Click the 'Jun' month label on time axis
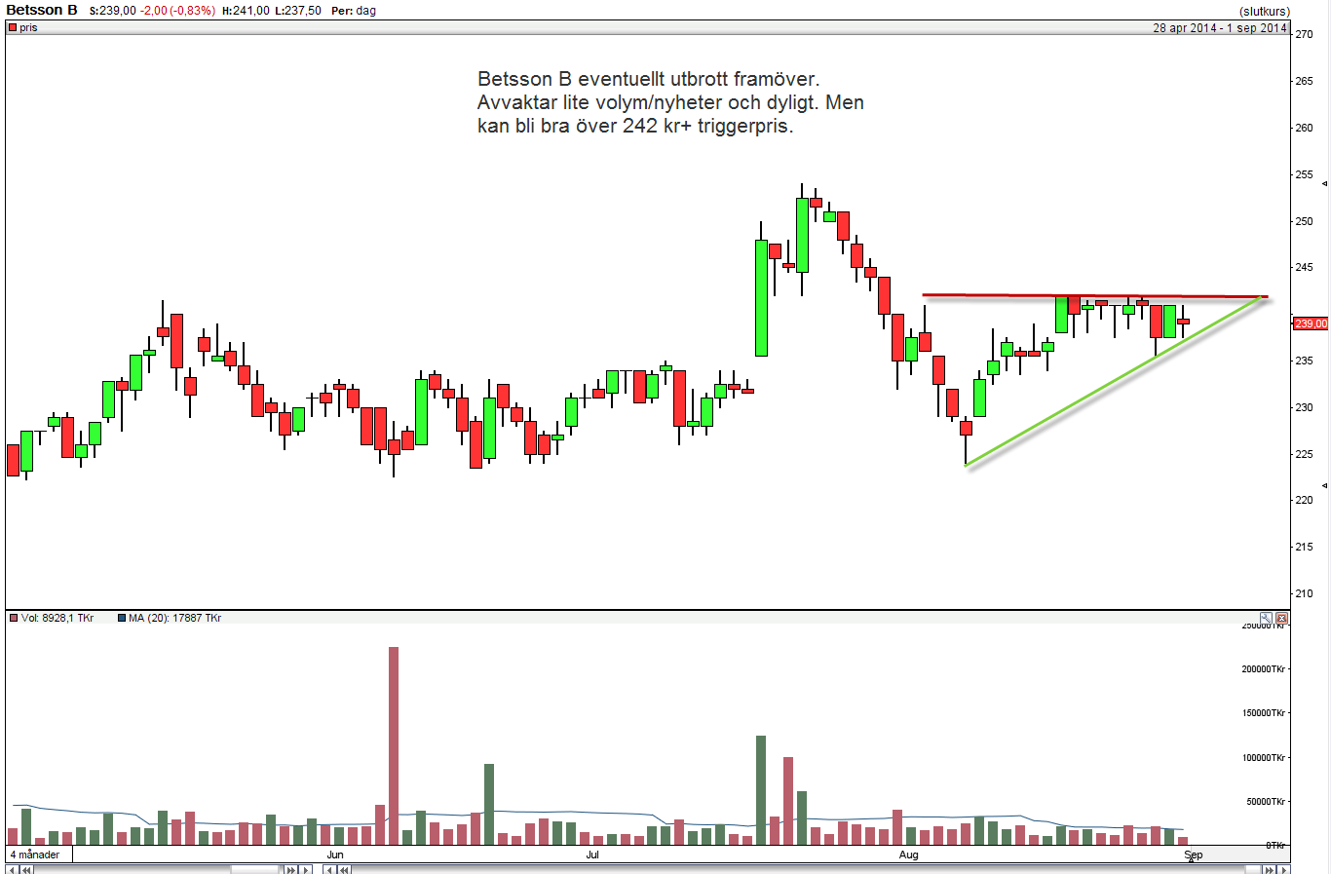Viewport: 1331px width, 874px height. (x=335, y=855)
